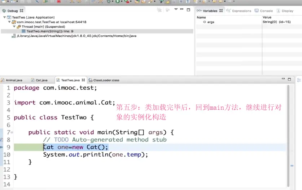Select stack frame TestTwo.main line 9
The image size is (302, 190).
coord(50,31)
